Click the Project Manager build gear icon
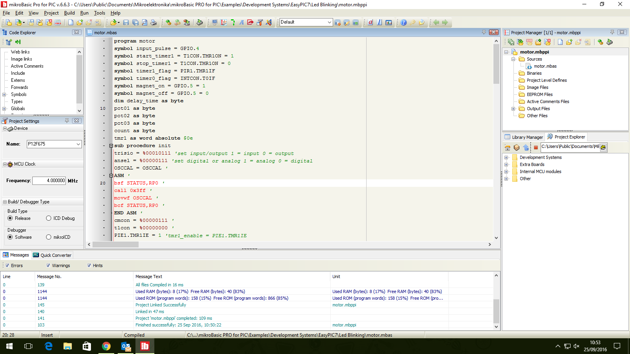The width and height of the screenshot is (630, 354). click(600, 42)
